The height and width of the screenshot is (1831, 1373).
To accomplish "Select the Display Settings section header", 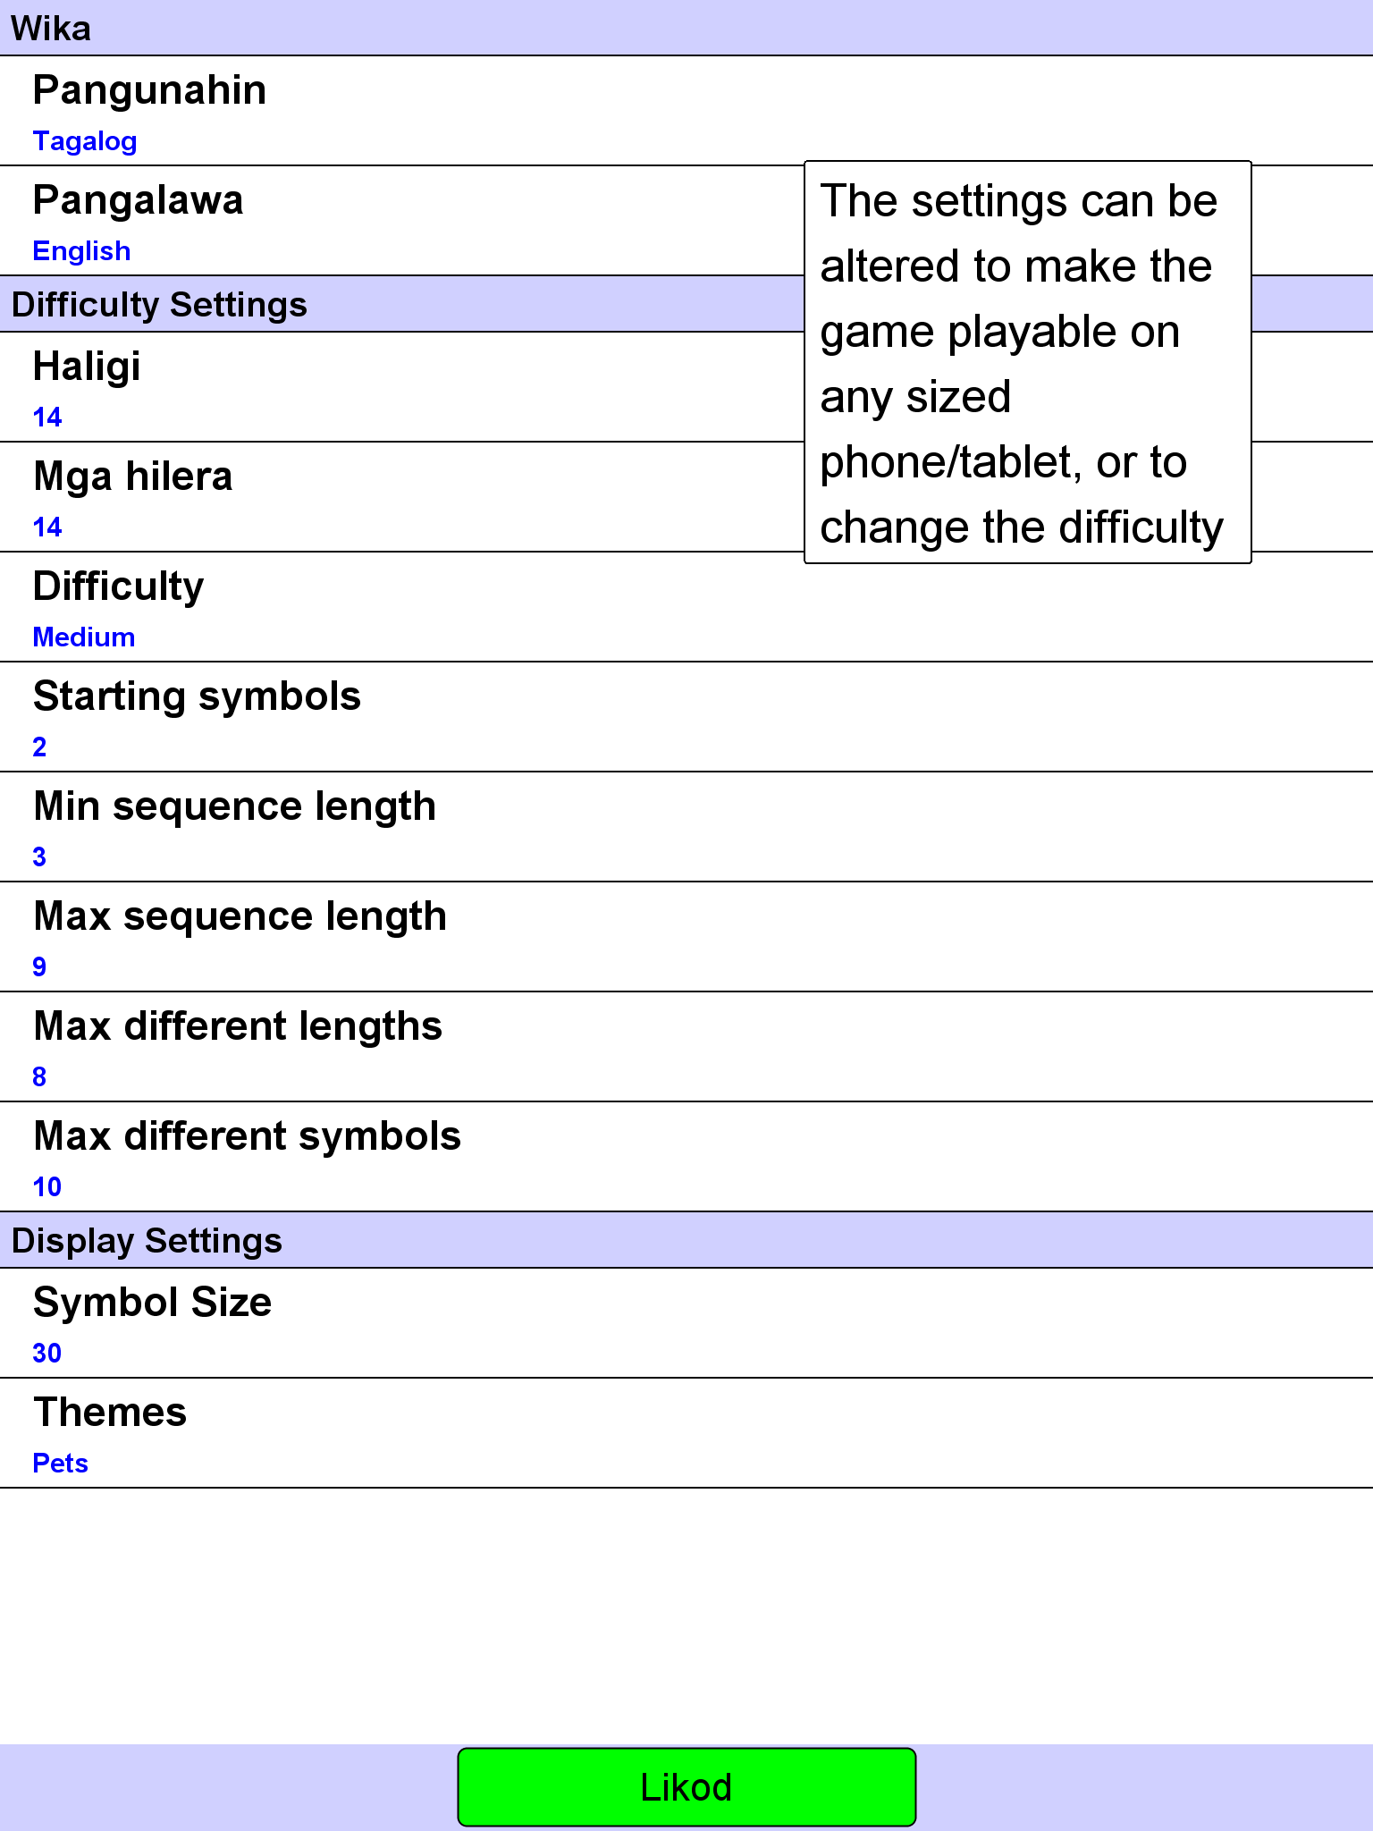I will click(x=686, y=1240).
